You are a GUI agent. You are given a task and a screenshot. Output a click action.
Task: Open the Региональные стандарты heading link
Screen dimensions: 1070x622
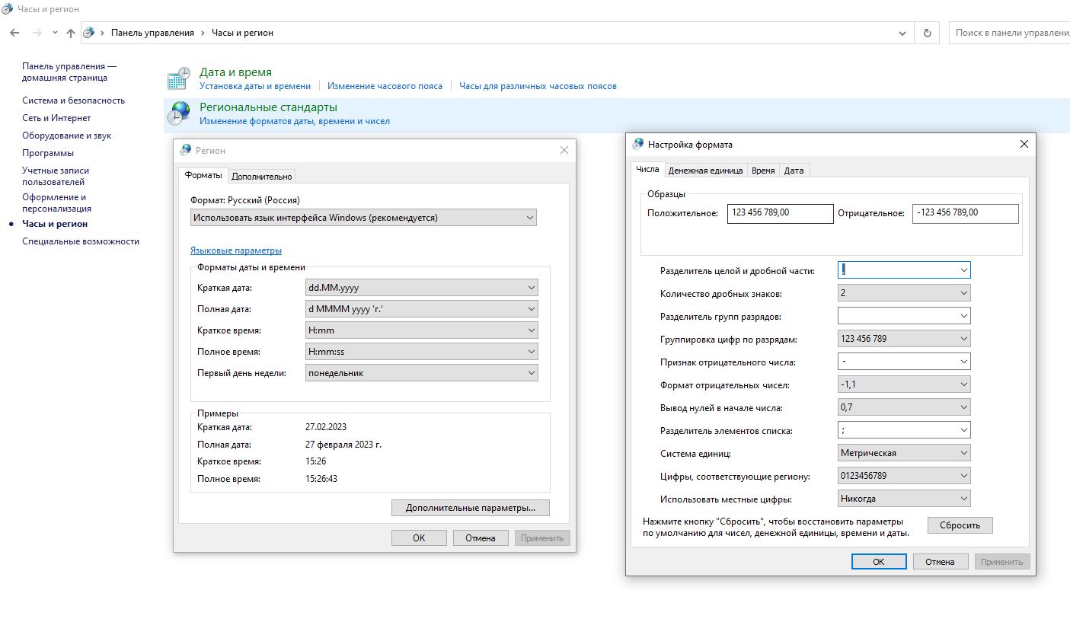tap(268, 107)
